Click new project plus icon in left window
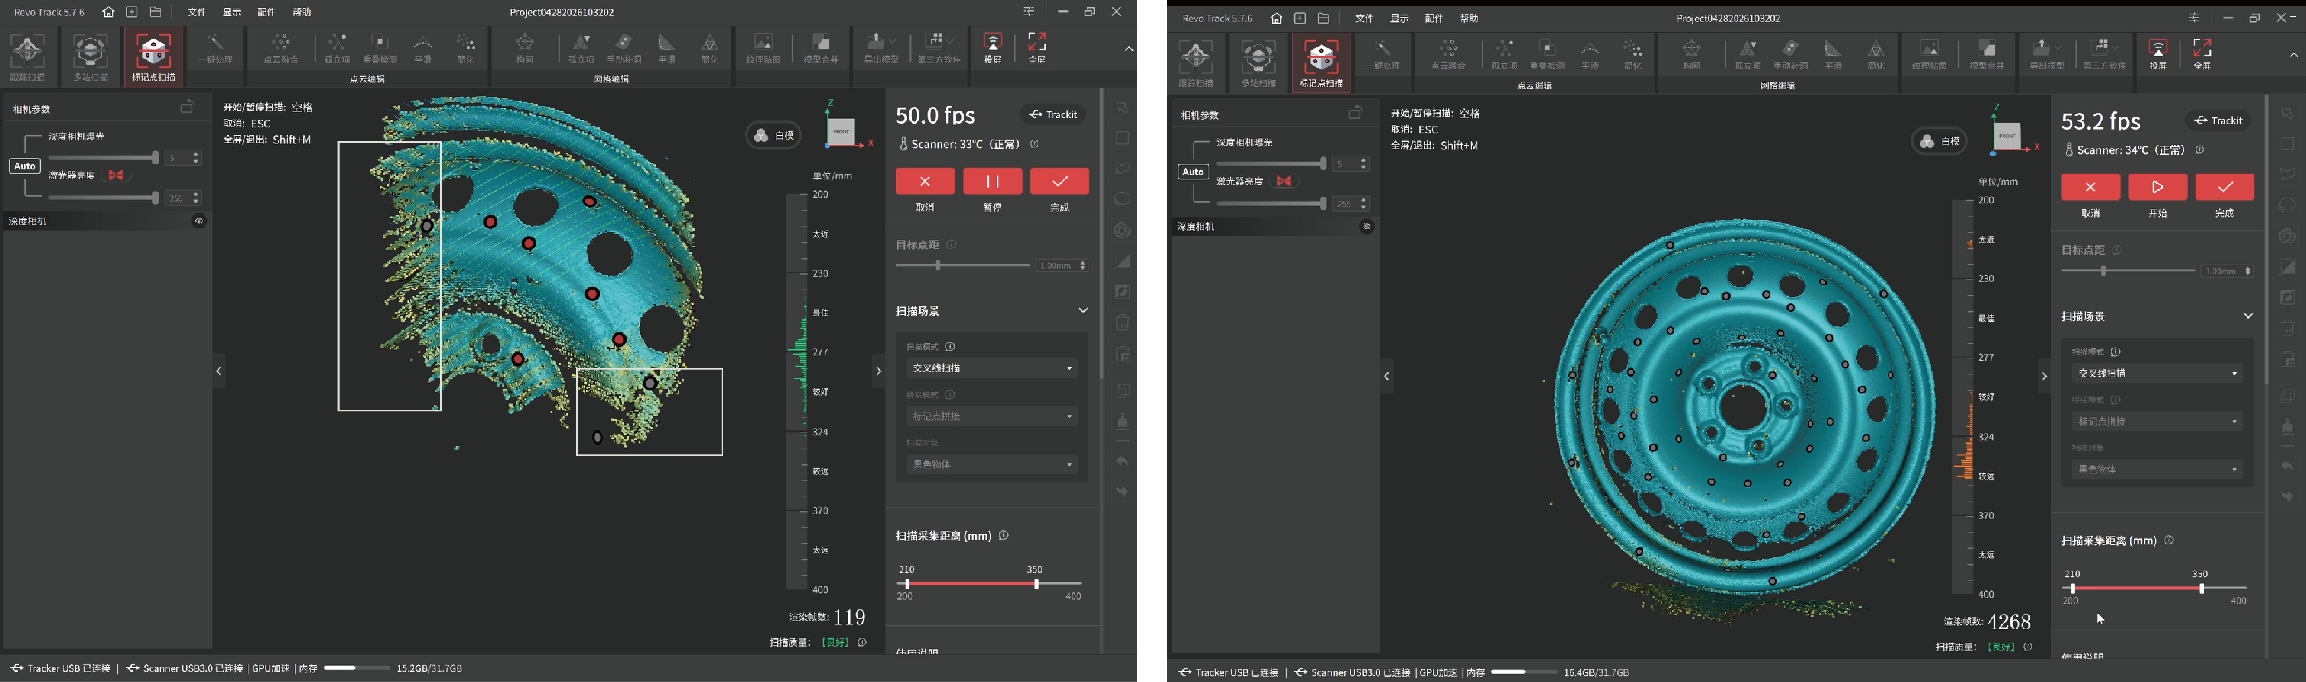This screenshot has width=2306, height=682. 132,12
